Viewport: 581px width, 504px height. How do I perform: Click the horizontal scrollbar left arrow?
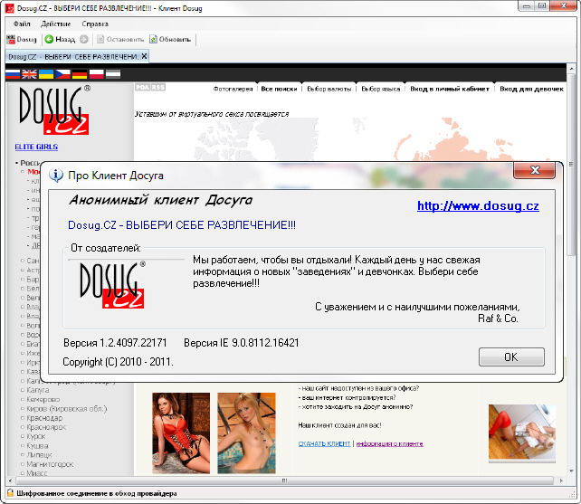point(10,480)
